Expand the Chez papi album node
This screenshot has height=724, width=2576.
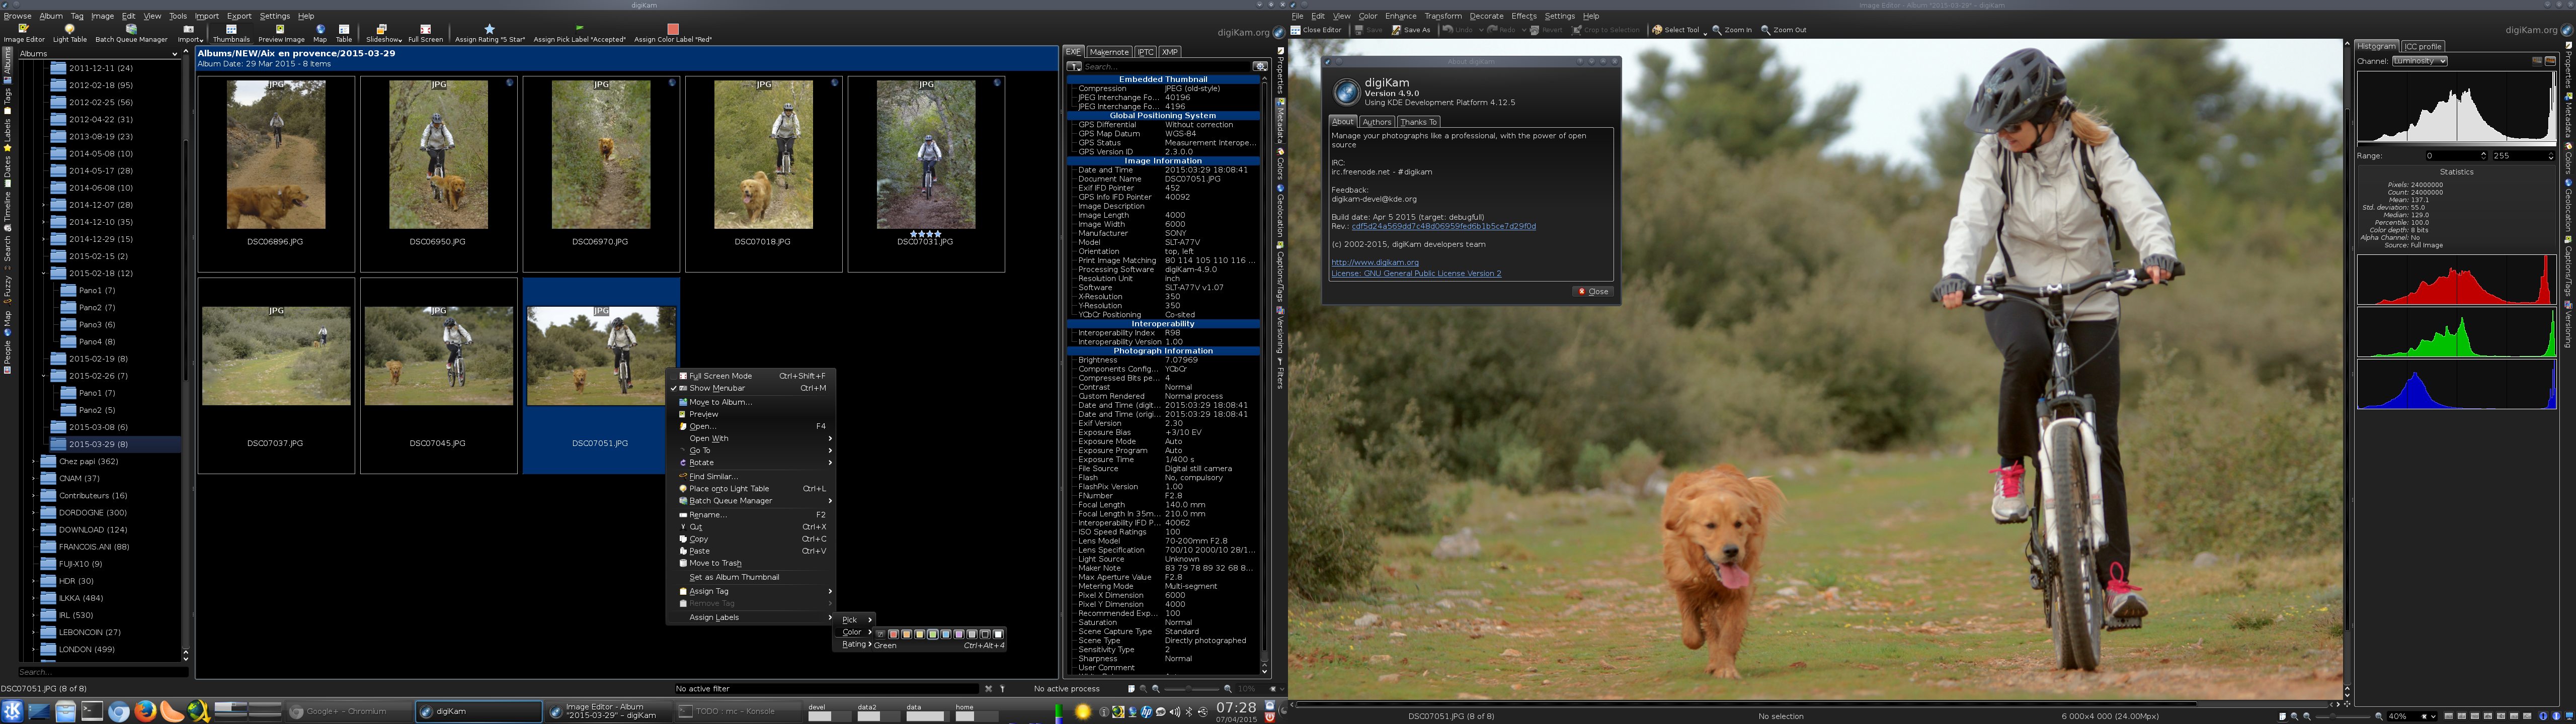[34, 461]
